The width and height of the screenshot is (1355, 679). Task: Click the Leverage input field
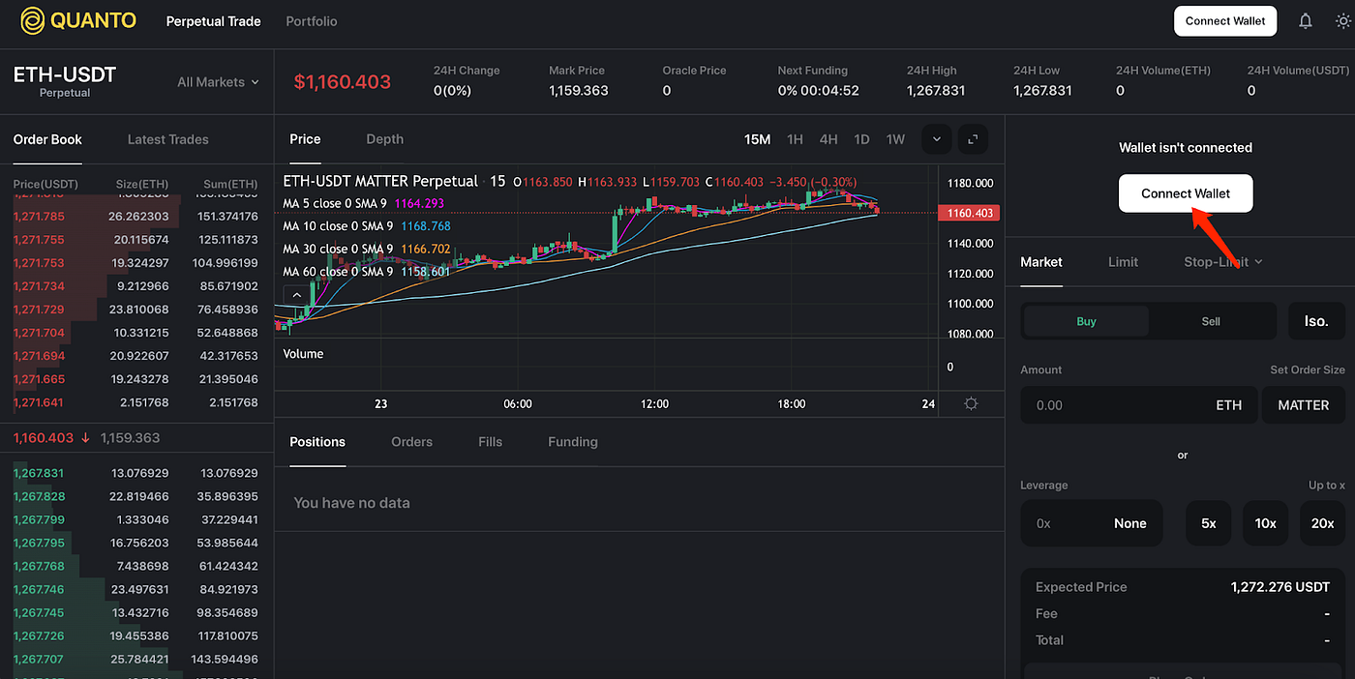click(1092, 523)
